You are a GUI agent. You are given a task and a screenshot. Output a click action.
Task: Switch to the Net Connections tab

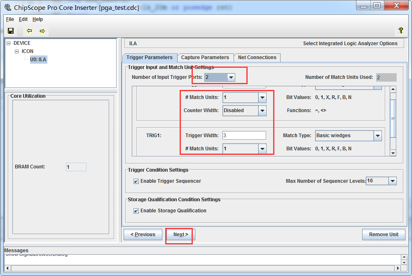click(x=257, y=57)
